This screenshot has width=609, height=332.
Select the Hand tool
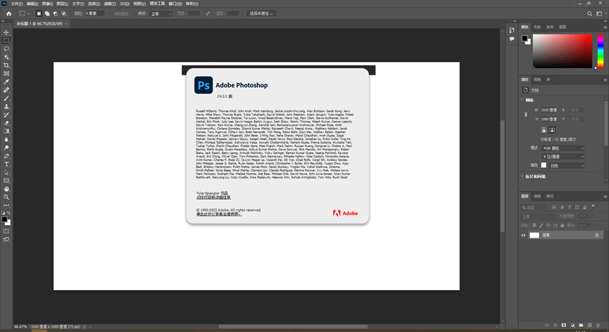6,189
